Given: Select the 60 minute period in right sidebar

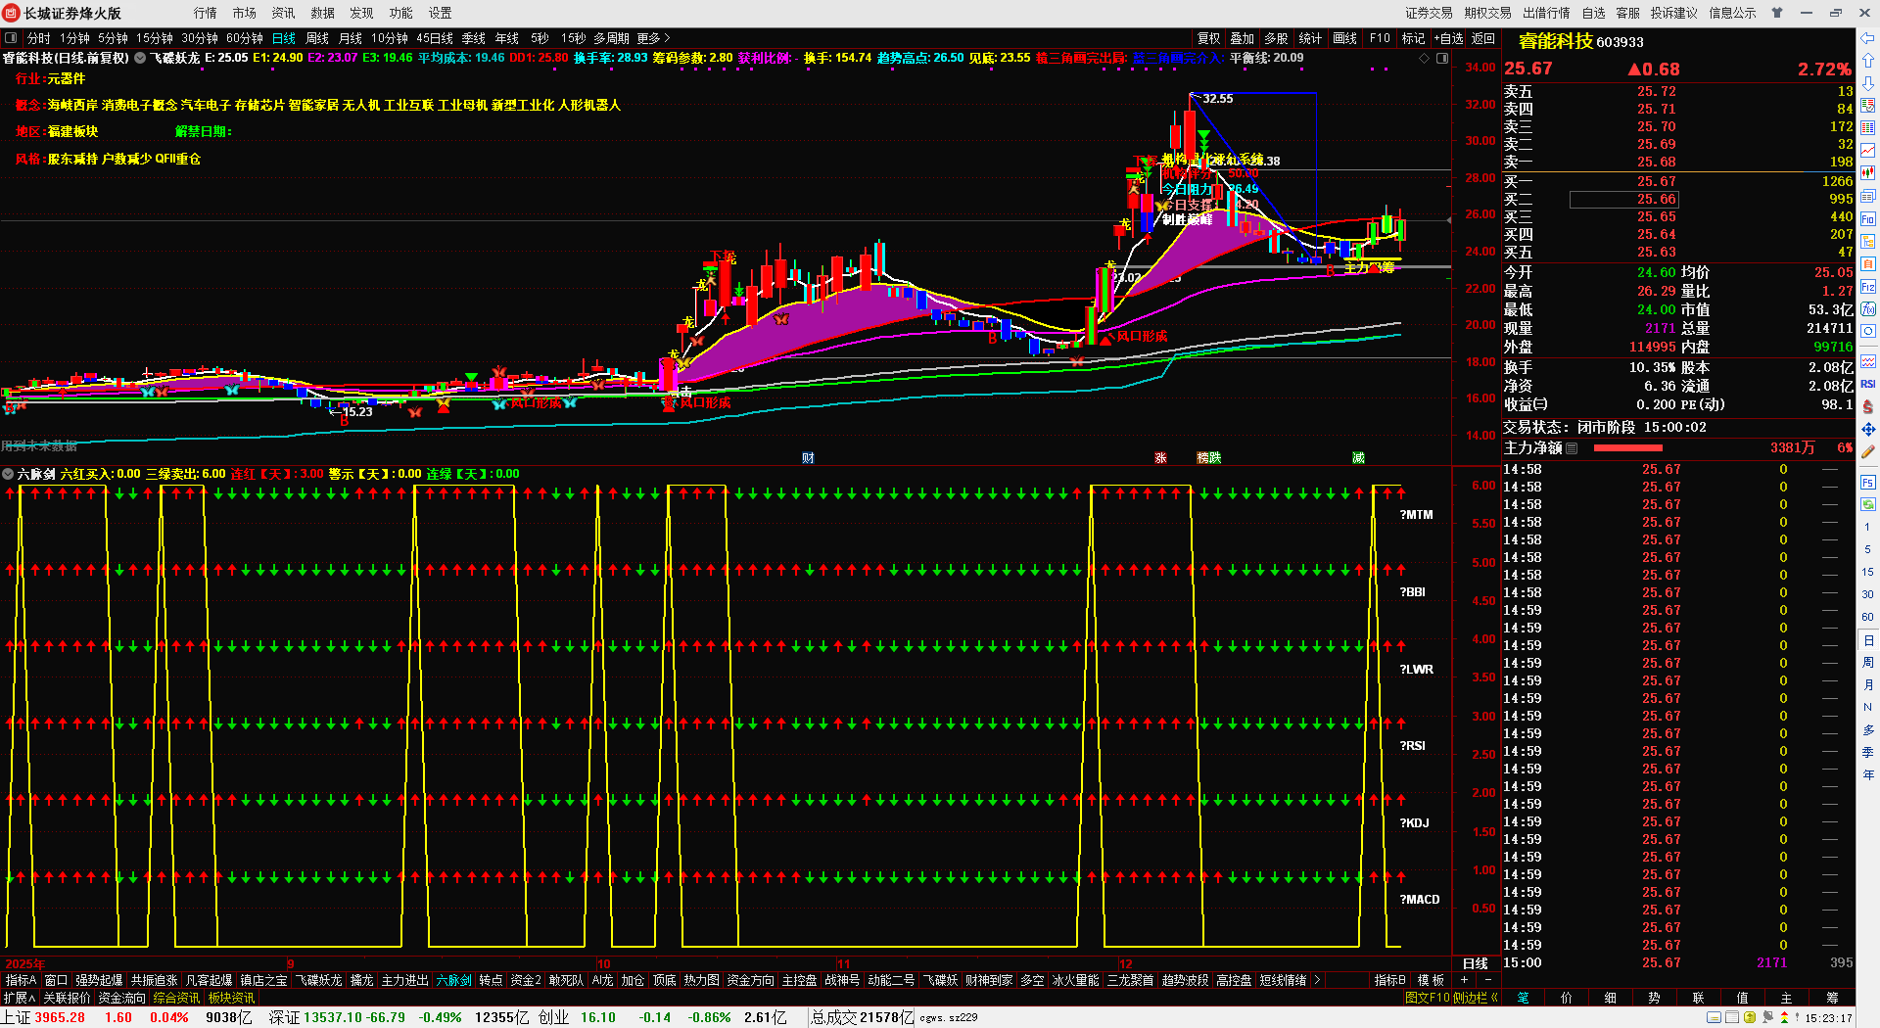Looking at the screenshot, I should tap(1868, 617).
